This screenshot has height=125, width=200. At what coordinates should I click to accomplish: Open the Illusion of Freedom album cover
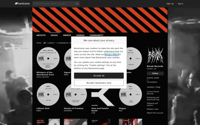76,97
